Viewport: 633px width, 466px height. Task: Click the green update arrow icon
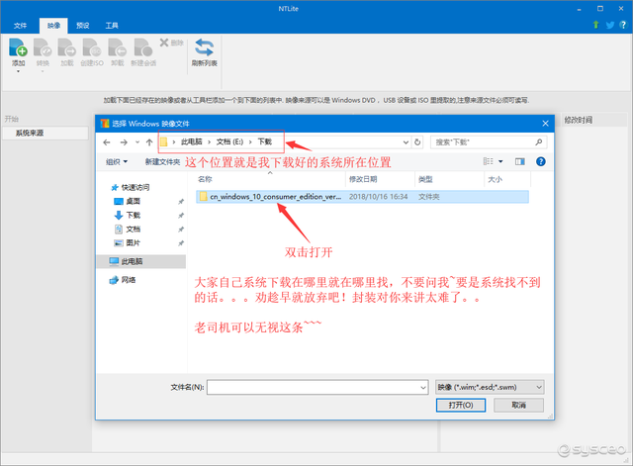click(x=595, y=25)
